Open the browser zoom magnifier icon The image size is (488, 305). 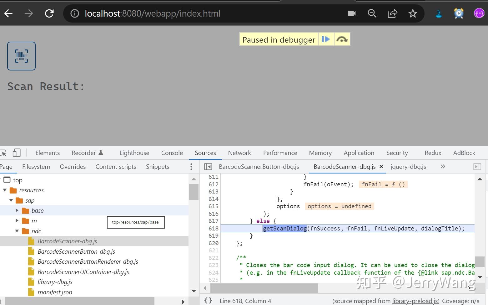(372, 13)
